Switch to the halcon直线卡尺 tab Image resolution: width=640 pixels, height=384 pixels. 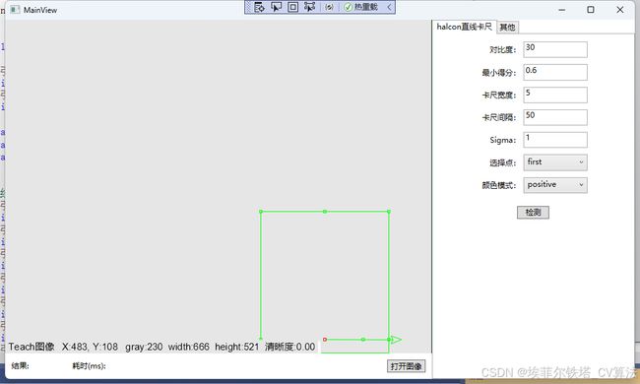coord(464,27)
